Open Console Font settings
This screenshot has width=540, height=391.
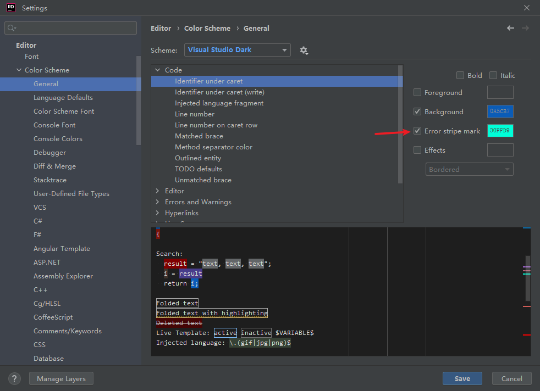[x=54, y=125]
